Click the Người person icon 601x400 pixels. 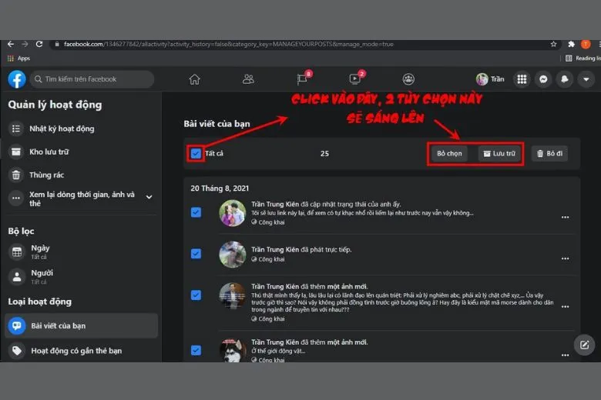[17, 277]
